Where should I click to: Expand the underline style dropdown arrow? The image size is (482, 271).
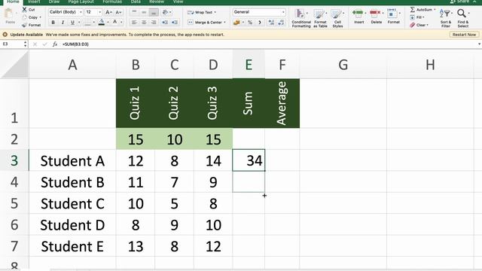pyautogui.click(x=79, y=23)
